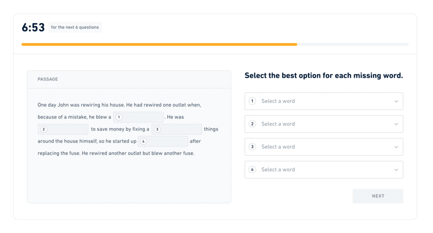Click the circled number 4 in the passage
This screenshot has width=433, height=233.
(144, 141)
